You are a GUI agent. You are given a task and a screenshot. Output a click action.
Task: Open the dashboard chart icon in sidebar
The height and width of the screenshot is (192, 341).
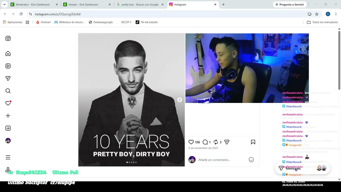click(8, 128)
